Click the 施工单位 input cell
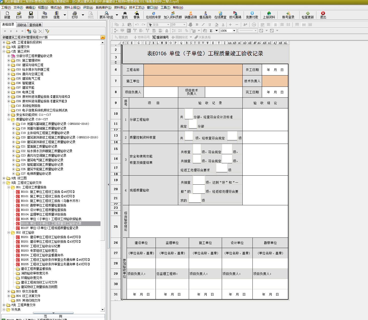The height and width of the screenshot is (320, 368). [x=193, y=81]
